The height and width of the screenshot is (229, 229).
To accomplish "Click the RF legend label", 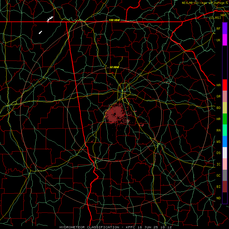I will tap(218, 28).
